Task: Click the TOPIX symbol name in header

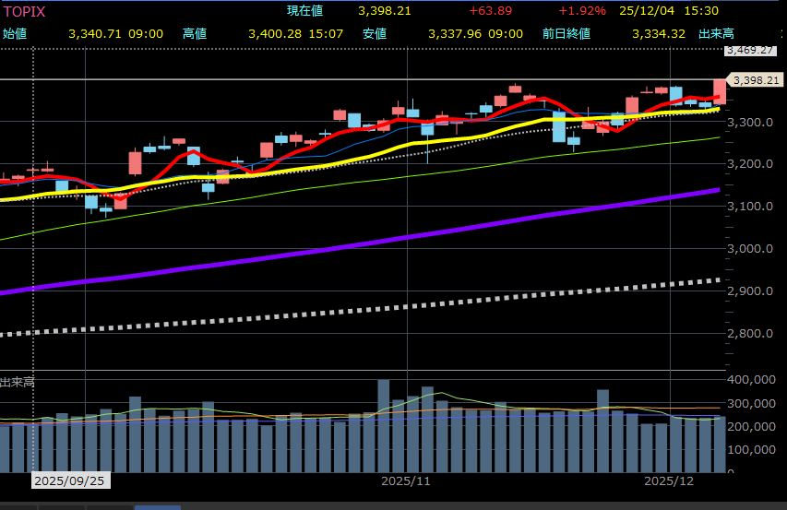Action: pos(24,11)
